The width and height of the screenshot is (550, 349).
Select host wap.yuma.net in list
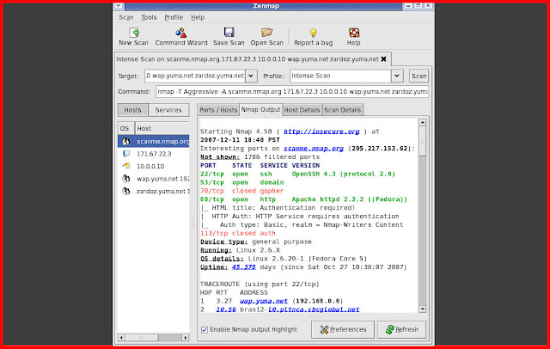click(x=153, y=179)
